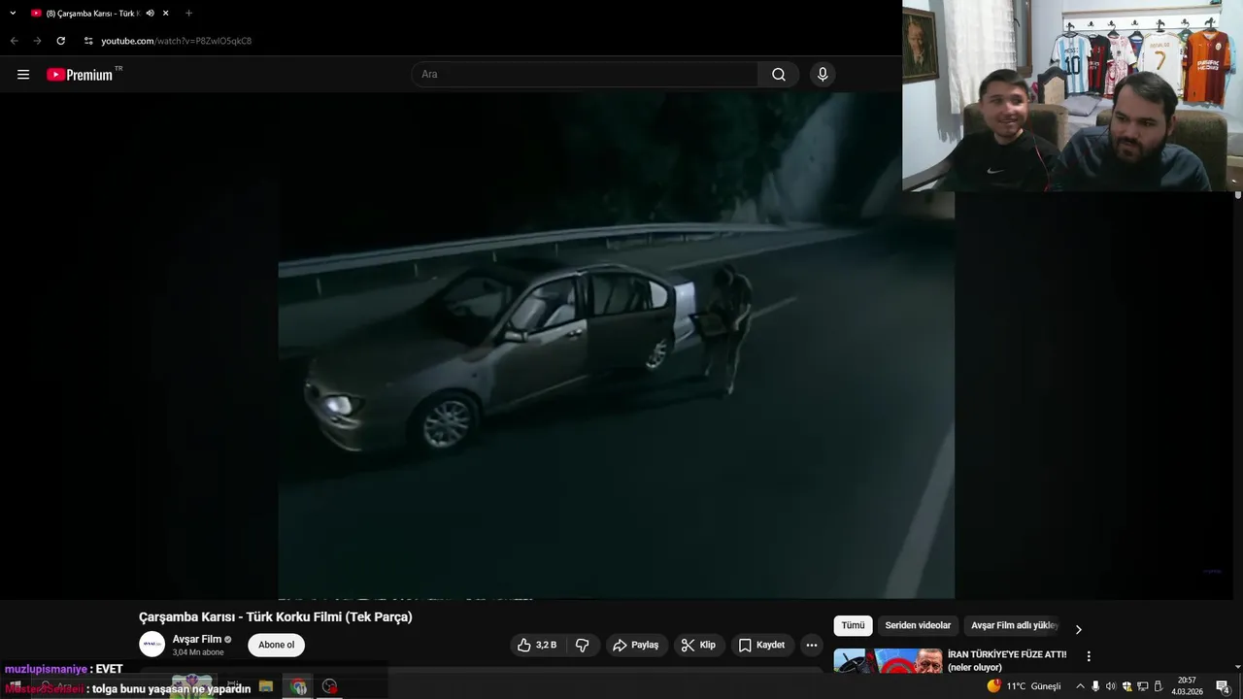The image size is (1243, 699).
Task: Like the video (3,2 B)
Action: point(537,645)
